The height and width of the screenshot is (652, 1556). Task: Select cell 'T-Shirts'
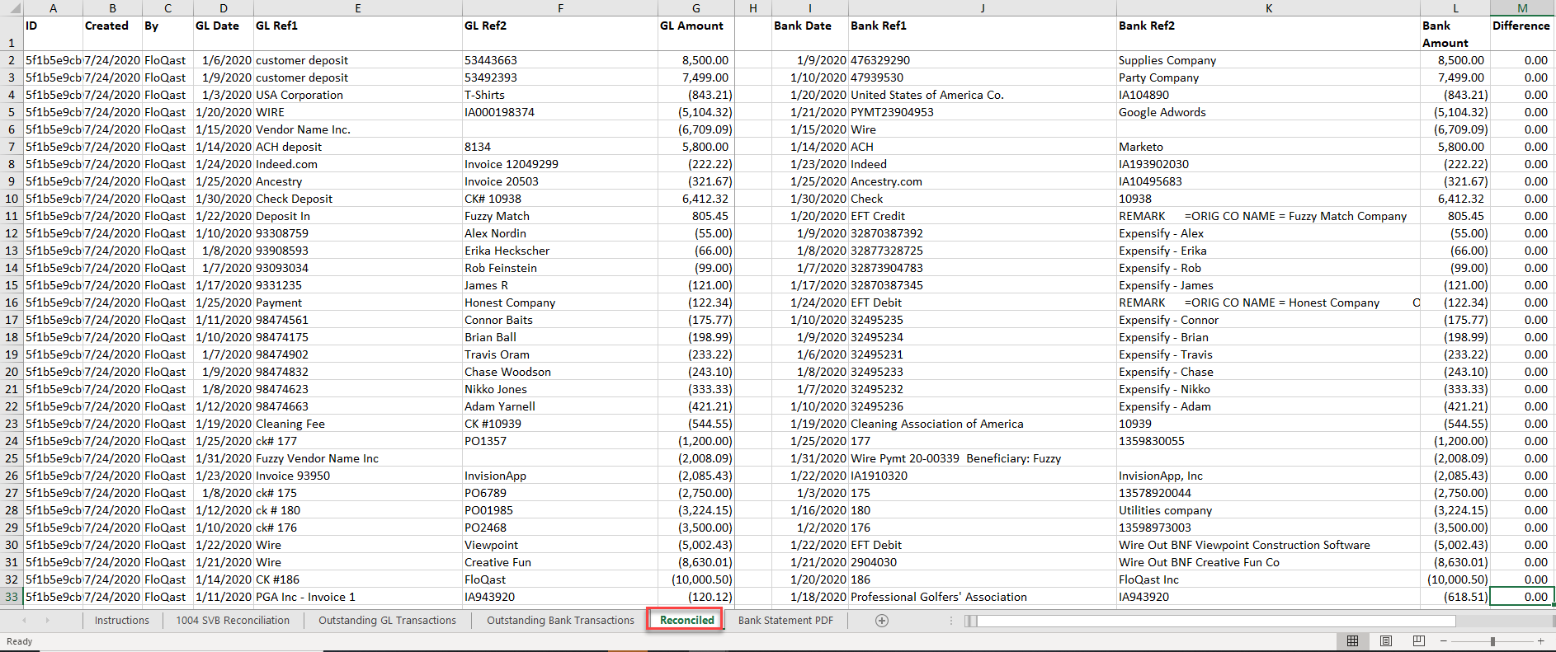click(x=560, y=95)
